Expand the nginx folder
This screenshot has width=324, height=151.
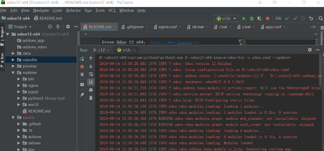19,86
